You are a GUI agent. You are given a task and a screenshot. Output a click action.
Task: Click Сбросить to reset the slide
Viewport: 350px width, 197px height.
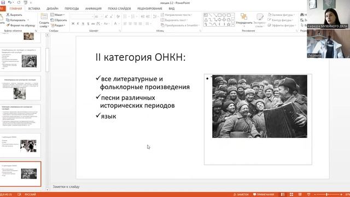pyautogui.click(x=59, y=20)
